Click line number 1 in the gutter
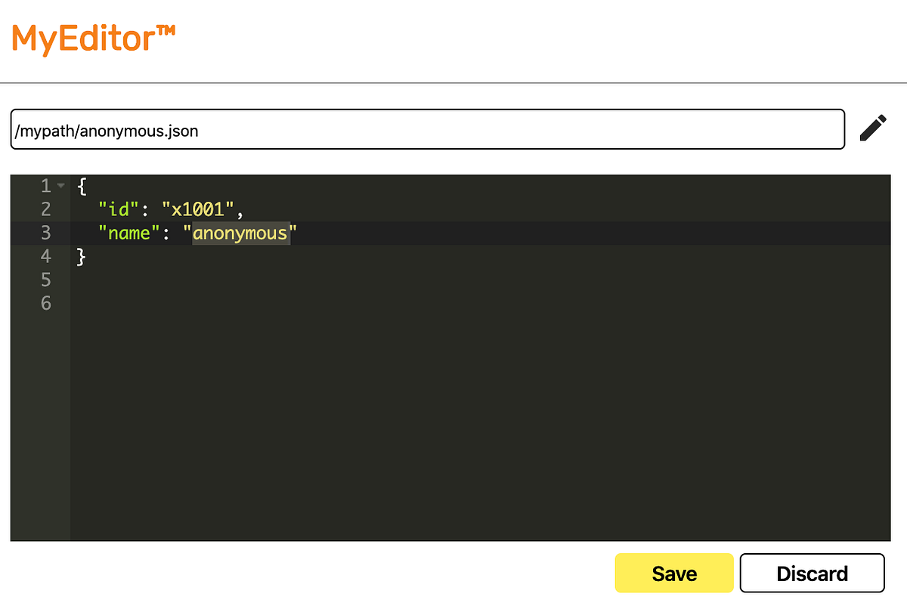The width and height of the screenshot is (907, 606). click(45, 185)
